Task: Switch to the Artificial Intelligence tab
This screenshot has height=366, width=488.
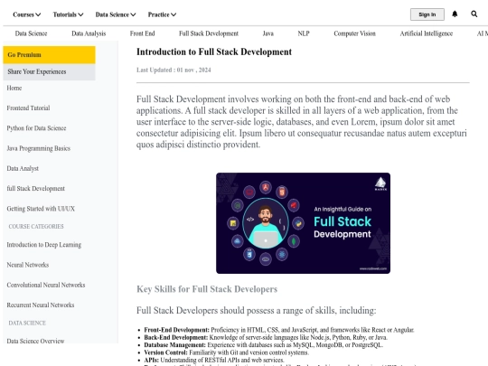Action: pos(426,33)
